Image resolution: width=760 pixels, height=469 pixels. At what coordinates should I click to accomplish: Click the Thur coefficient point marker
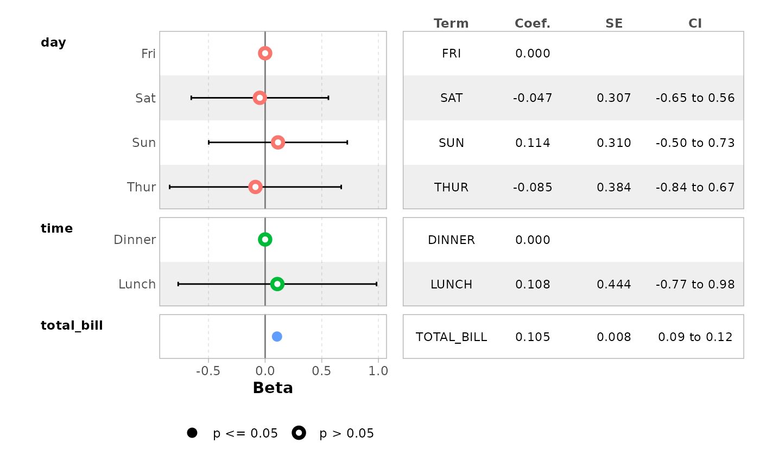[x=256, y=187]
